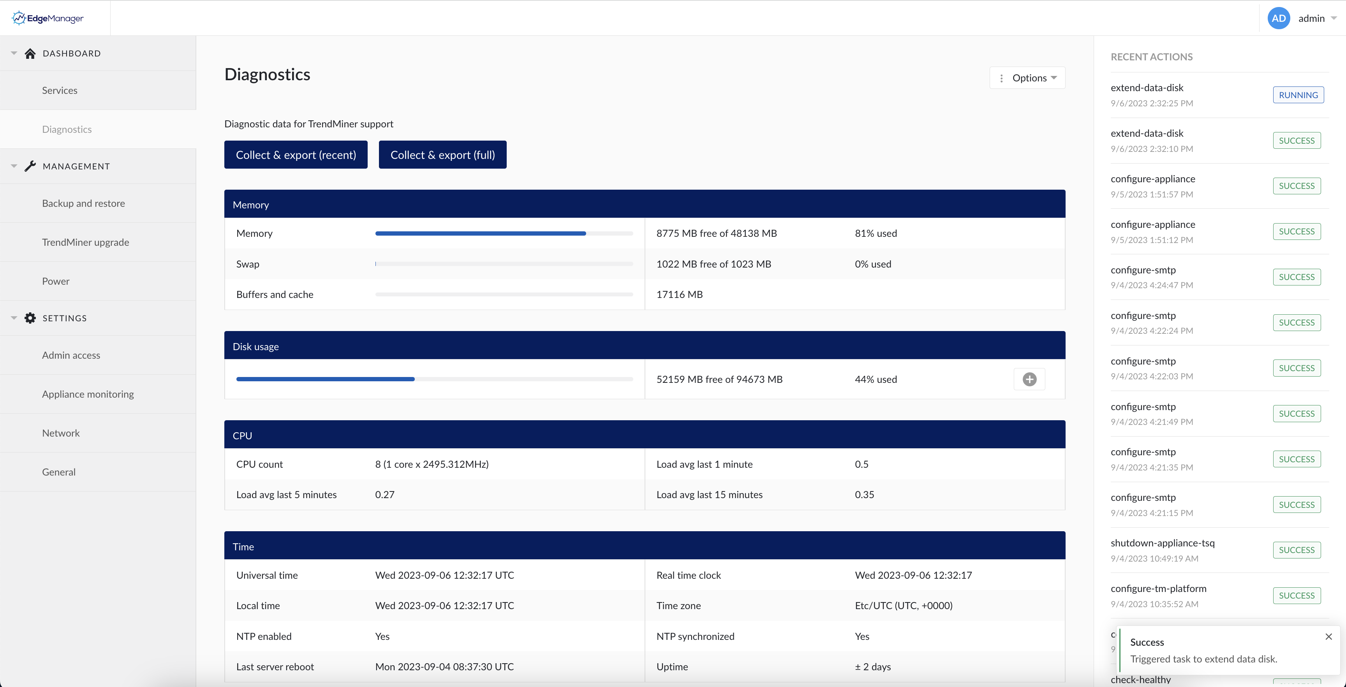The width and height of the screenshot is (1346, 687).
Task: Click the plus icon in Disk usage
Action: point(1029,379)
